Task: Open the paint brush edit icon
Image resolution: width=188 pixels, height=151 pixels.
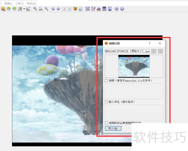Action: click(x=93, y=9)
